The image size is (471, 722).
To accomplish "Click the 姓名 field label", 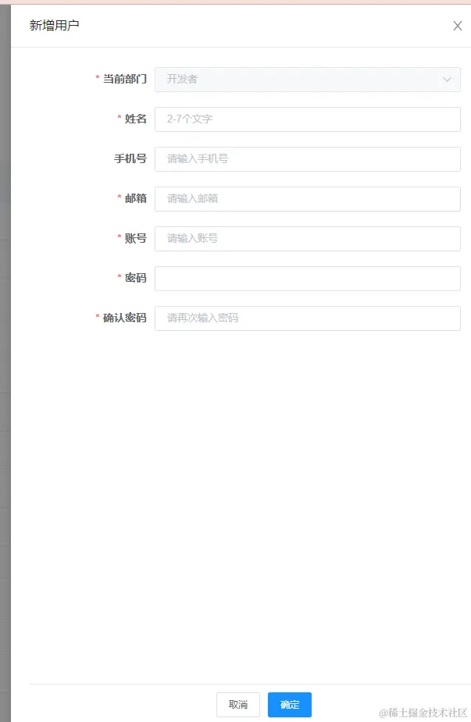I will 135,119.
